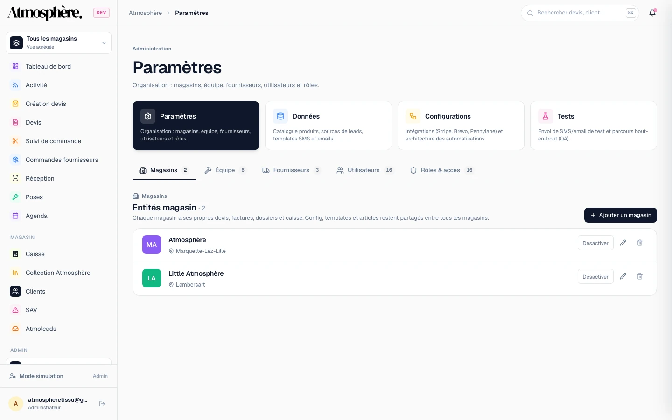The width and height of the screenshot is (672, 420).
Task: Click the Création devis icon
Action: click(x=15, y=104)
